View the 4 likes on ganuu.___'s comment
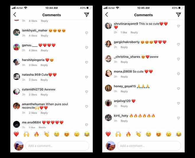The height and width of the screenshot is (158, 195). pos(33,50)
